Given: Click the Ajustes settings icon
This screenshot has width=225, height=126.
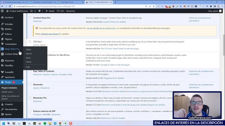Looking at the screenshot, I should [2, 114].
